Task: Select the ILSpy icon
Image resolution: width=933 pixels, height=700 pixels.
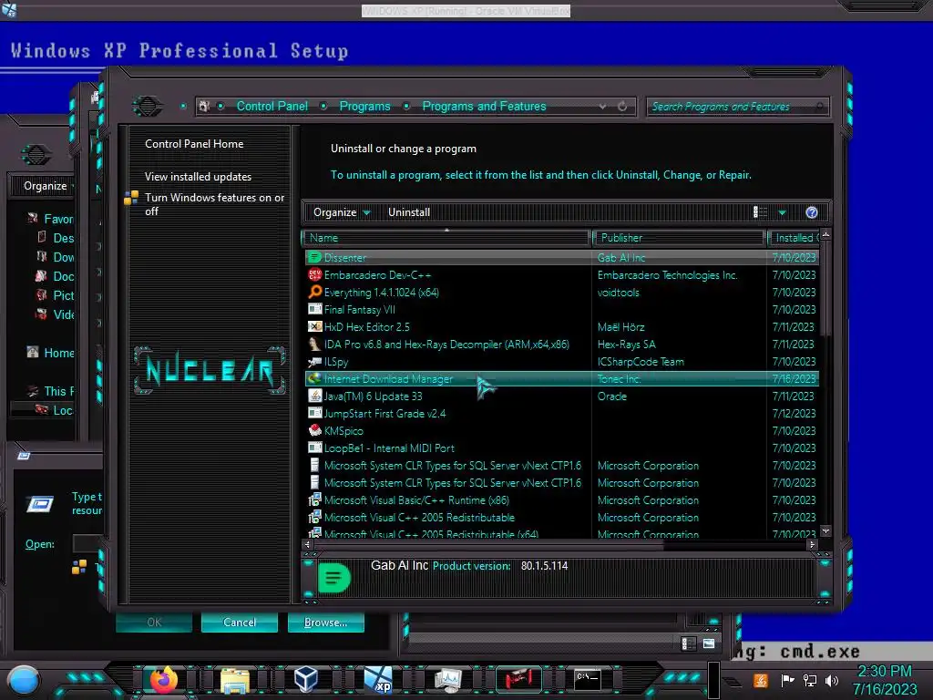Action: (x=314, y=361)
